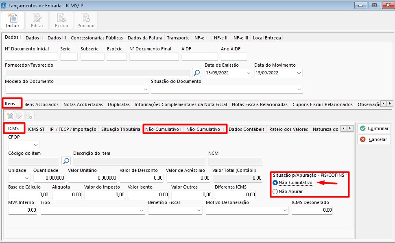This screenshot has width=395, height=243.
Task: Focus the Valor Unitário field
Action: pos(93,178)
